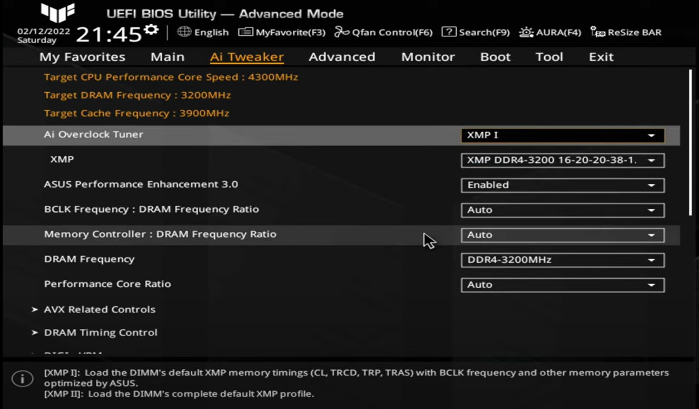This screenshot has width=699, height=409.
Task: Select the XMP row label
Action: click(x=62, y=159)
